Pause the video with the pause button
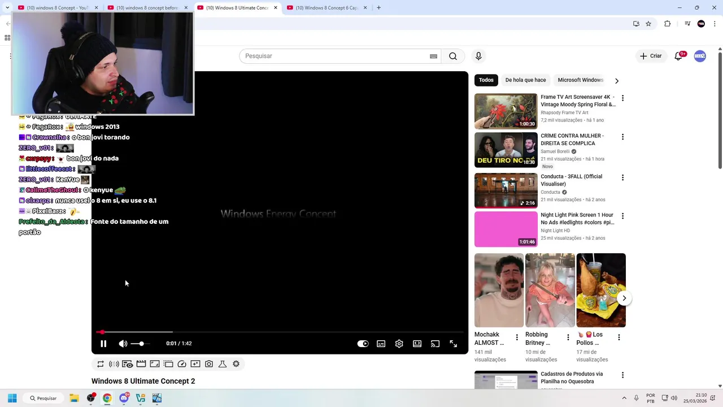 pyautogui.click(x=103, y=344)
